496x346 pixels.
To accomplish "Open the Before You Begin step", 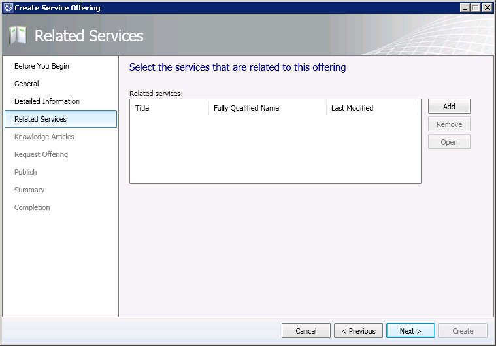I will pos(42,66).
